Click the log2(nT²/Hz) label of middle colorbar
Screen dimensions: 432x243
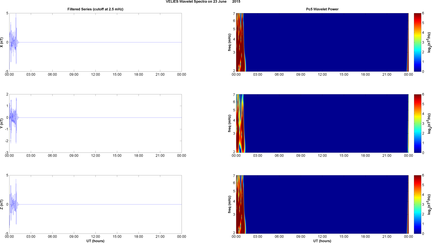tap(429, 123)
